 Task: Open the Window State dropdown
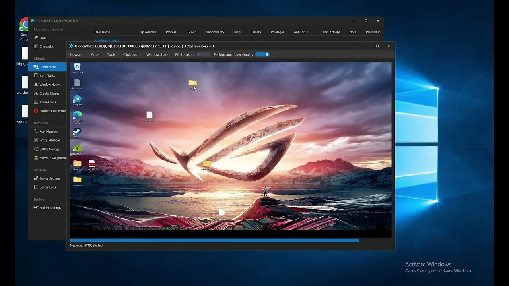click(158, 54)
